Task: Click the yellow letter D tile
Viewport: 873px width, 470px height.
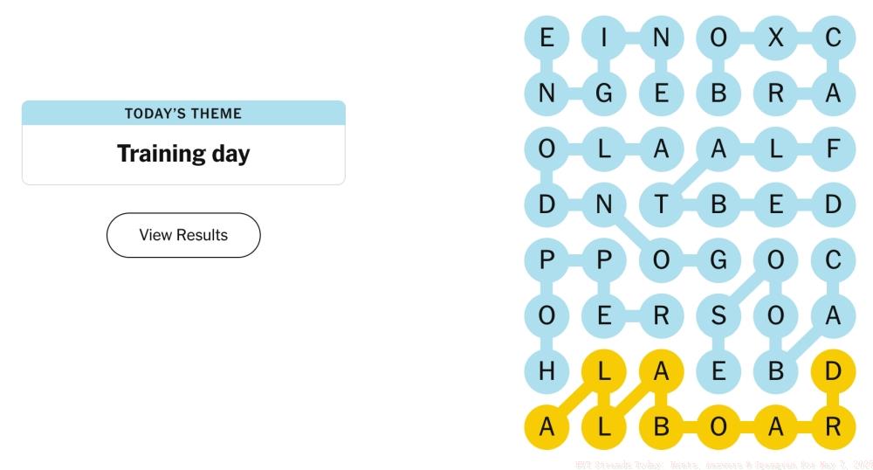Action: [x=833, y=371]
